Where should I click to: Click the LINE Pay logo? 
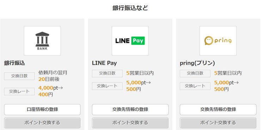tap(130, 41)
